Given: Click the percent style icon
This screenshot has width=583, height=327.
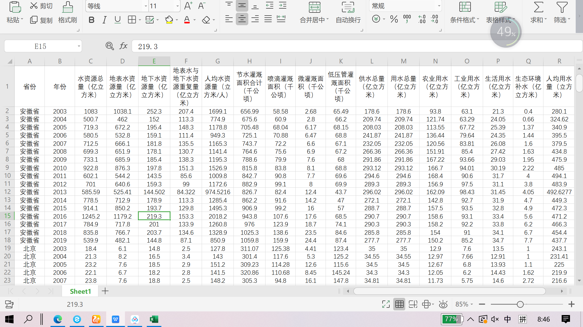Looking at the screenshot, I should [394, 19].
